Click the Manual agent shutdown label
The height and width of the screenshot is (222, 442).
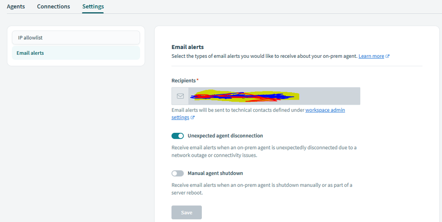[215, 173]
